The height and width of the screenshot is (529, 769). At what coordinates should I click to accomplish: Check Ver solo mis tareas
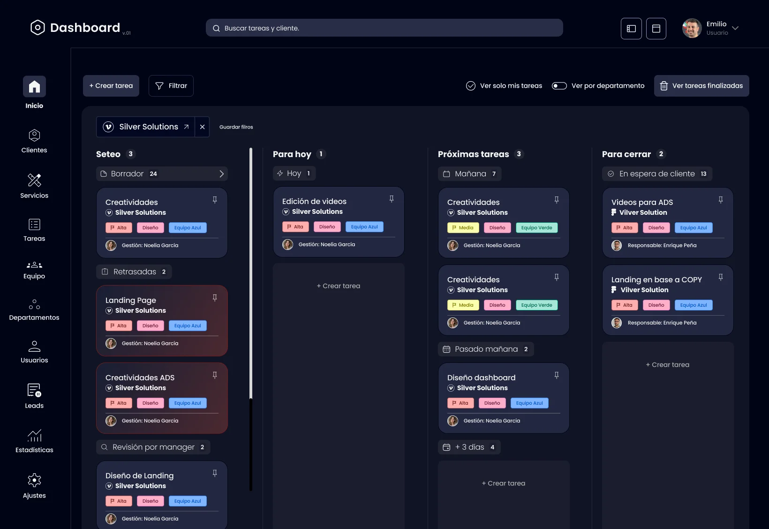pos(471,86)
